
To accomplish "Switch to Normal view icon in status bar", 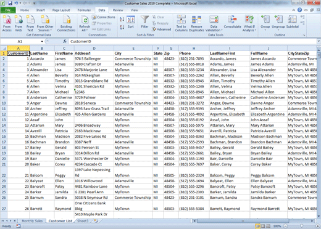I will 257,226.
